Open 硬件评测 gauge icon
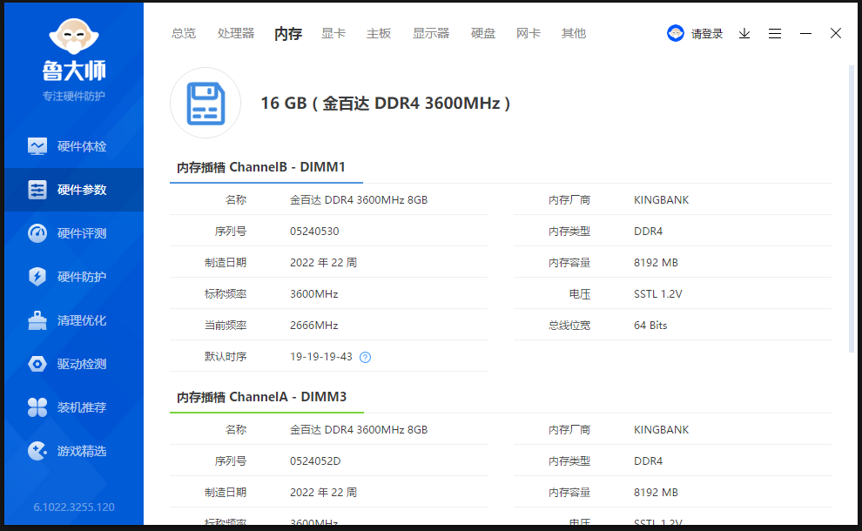This screenshot has height=531, width=862. click(x=37, y=233)
